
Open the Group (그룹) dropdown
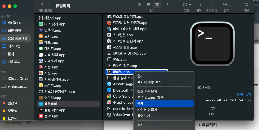pyautogui.click(x=187, y=5)
